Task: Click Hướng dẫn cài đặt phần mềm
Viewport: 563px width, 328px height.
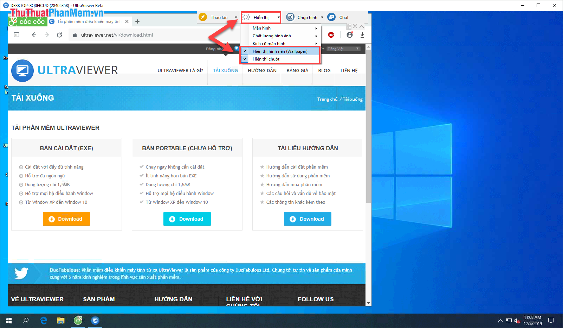Action: click(297, 167)
